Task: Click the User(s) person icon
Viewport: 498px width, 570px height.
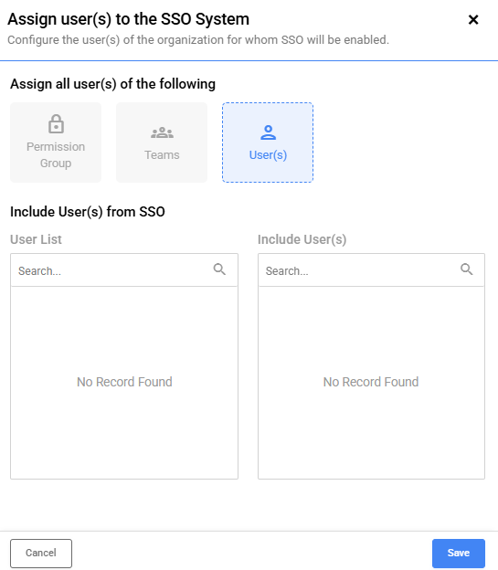Action: click(x=268, y=132)
